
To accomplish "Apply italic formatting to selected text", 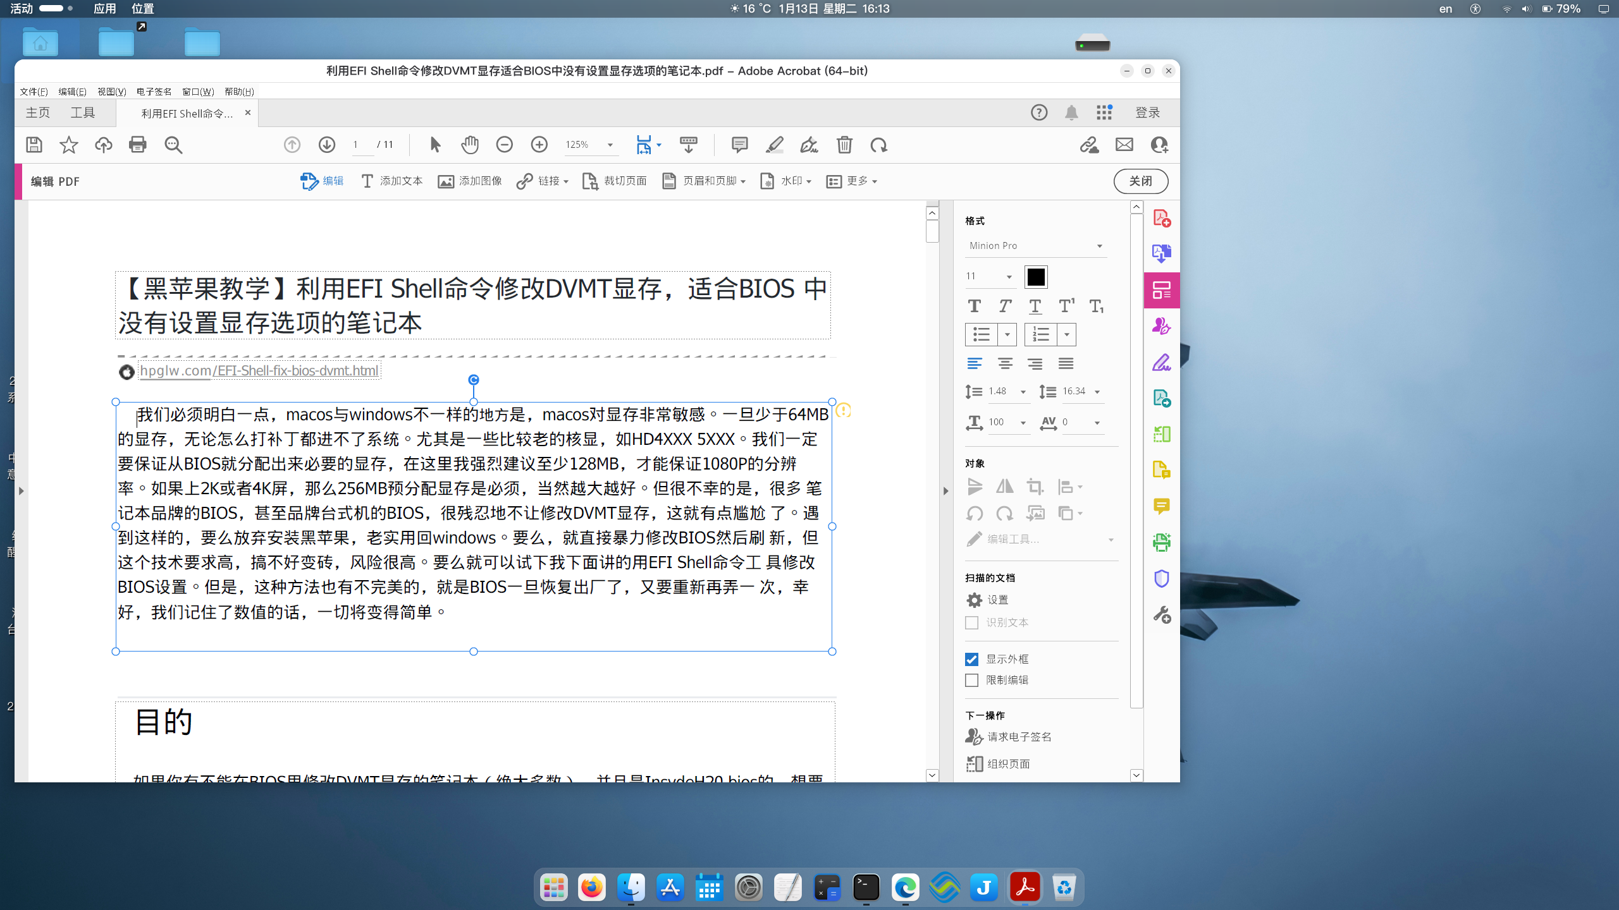I will click(1004, 306).
